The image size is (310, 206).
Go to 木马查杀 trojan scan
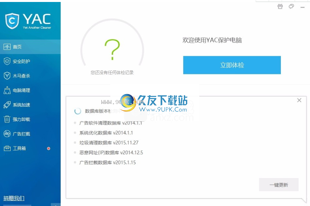click(30, 76)
